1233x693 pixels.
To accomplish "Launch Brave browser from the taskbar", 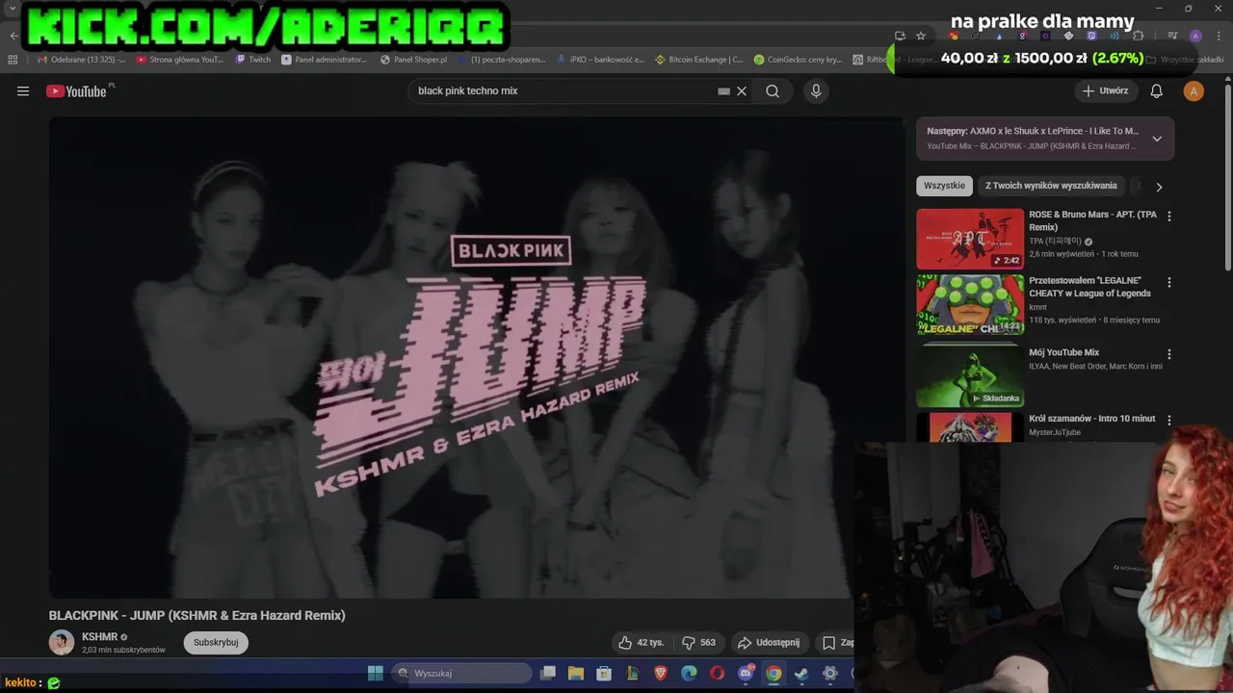I will [x=661, y=674].
